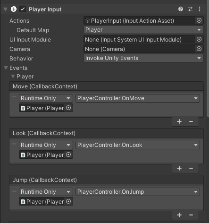
Task: Disable the Player Input component checkbox
Action: [x=23, y=9]
